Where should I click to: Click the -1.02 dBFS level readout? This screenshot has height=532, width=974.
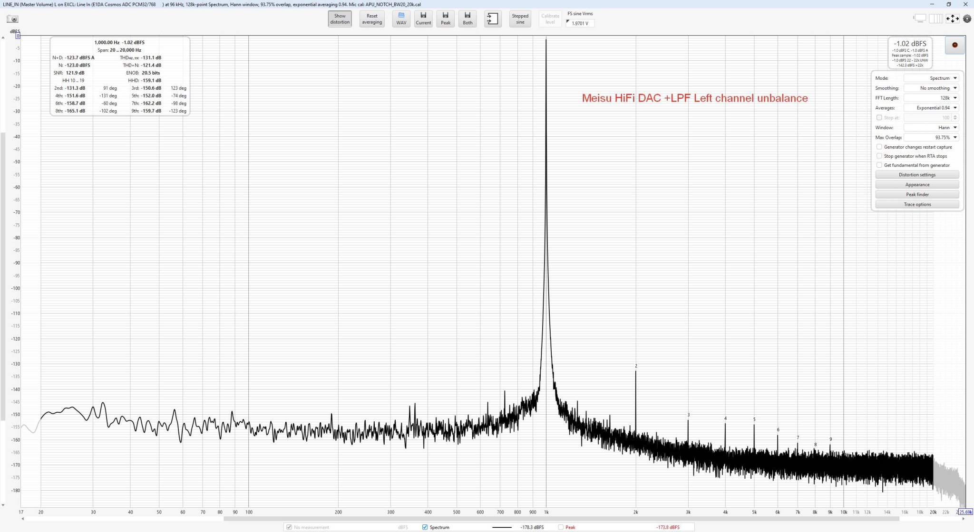click(x=910, y=43)
